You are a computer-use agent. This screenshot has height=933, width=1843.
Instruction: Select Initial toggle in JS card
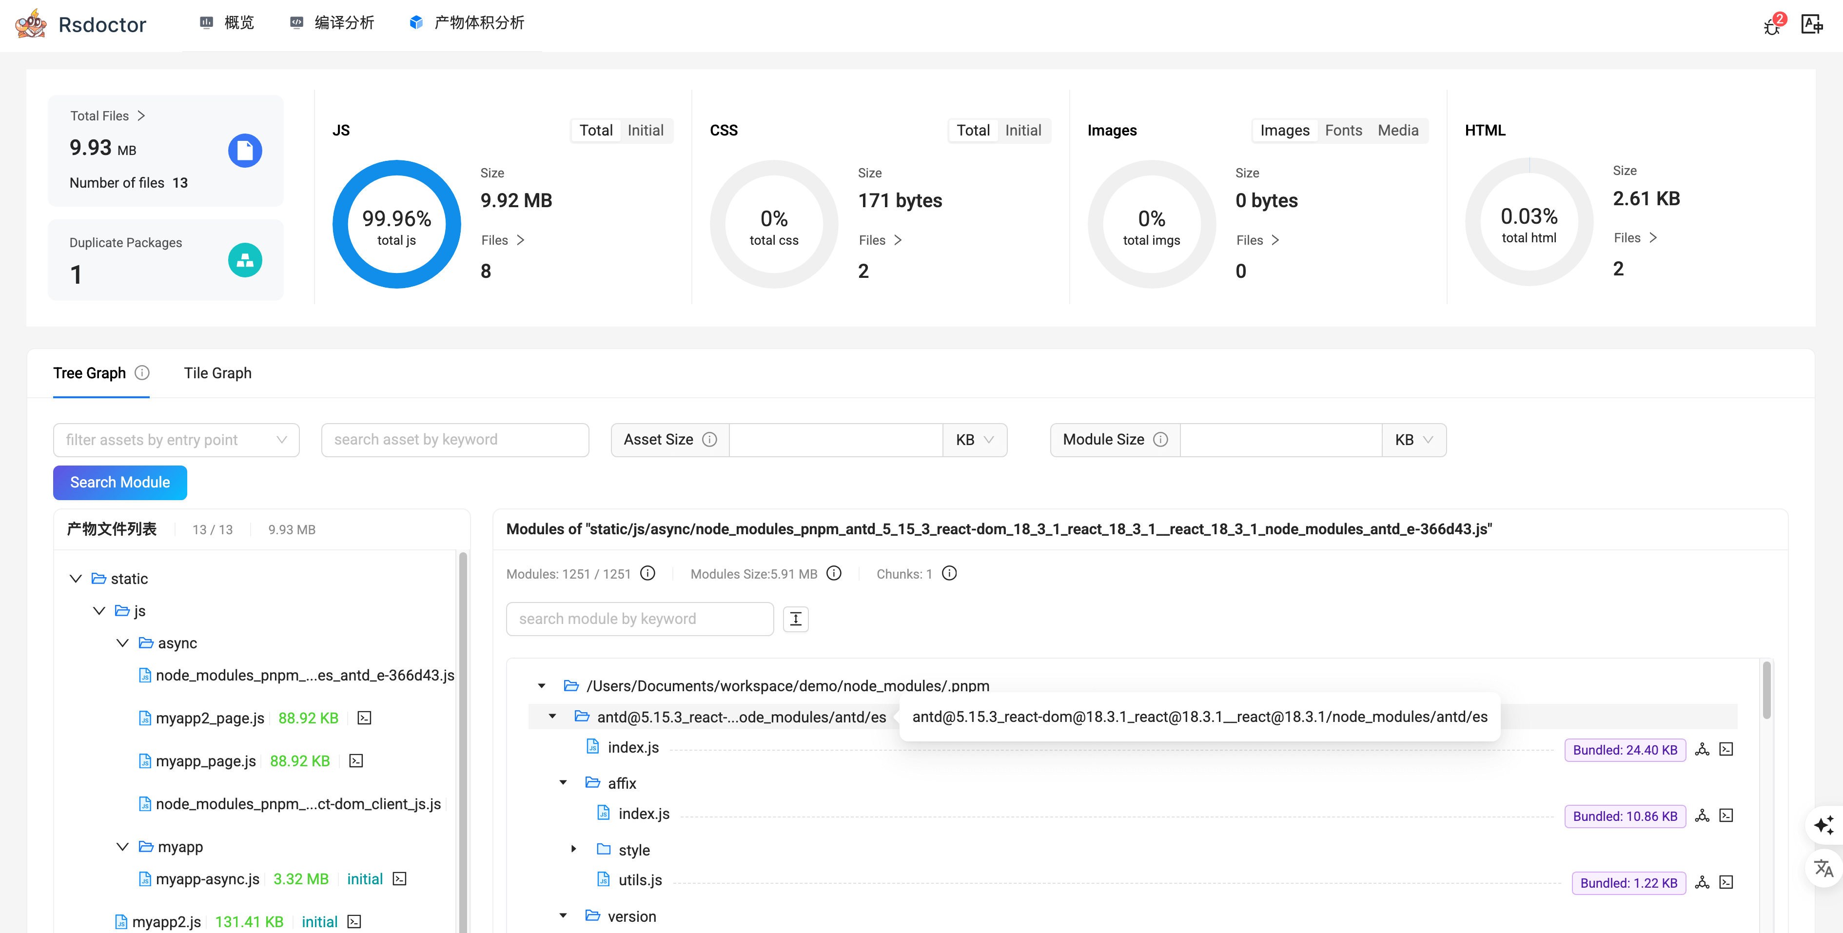pyautogui.click(x=646, y=130)
